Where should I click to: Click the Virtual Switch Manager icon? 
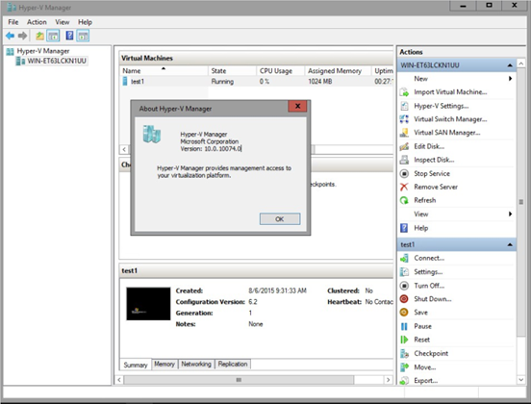404,119
